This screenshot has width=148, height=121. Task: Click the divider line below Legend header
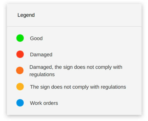tap(74, 26)
